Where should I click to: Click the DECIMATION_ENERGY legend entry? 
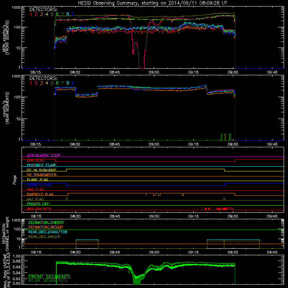point(46,222)
